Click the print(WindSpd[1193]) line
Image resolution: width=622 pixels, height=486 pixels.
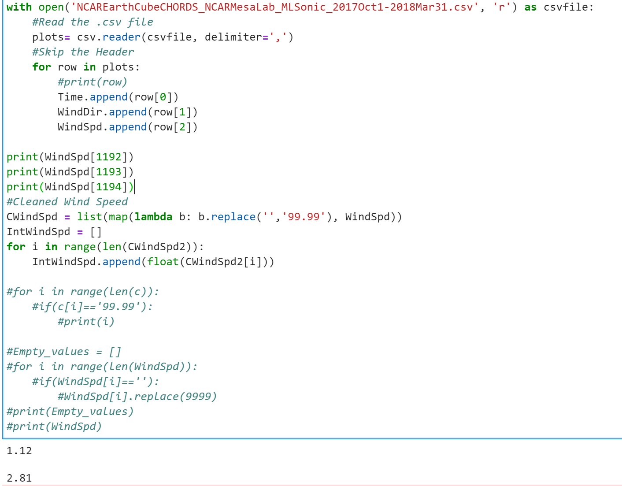[x=70, y=172]
